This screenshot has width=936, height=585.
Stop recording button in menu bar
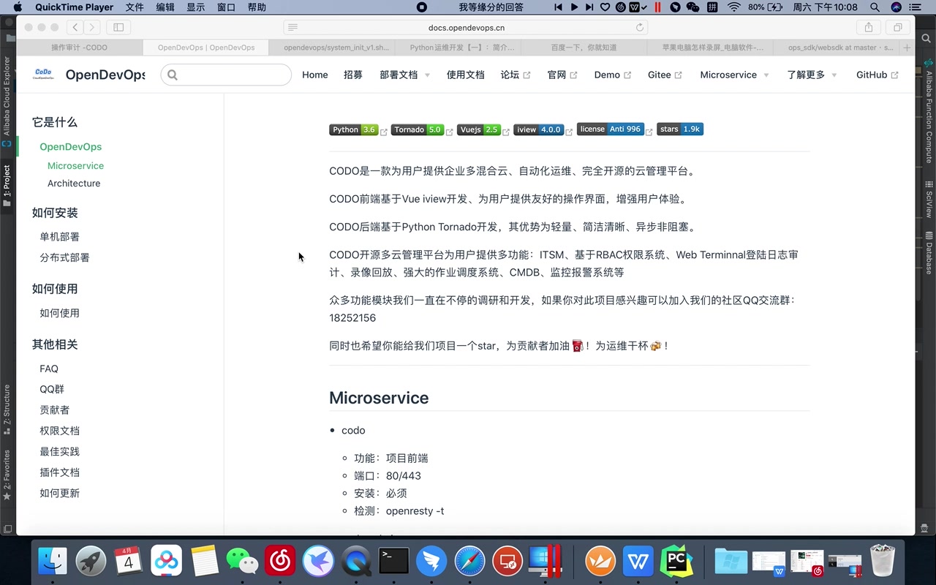(x=422, y=7)
